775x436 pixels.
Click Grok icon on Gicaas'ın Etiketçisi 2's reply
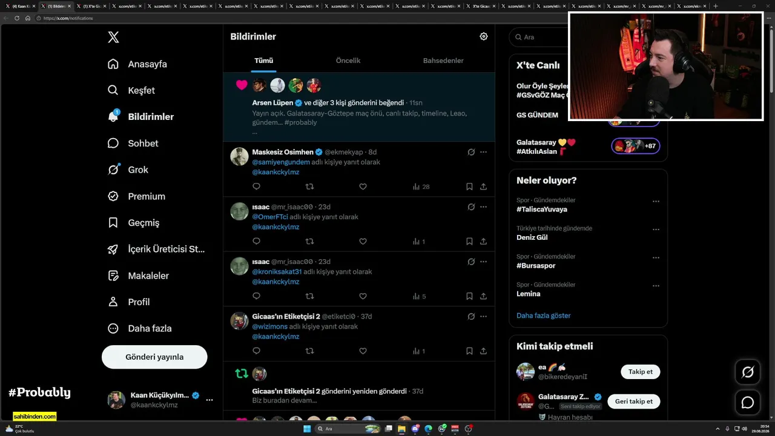coord(471,316)
